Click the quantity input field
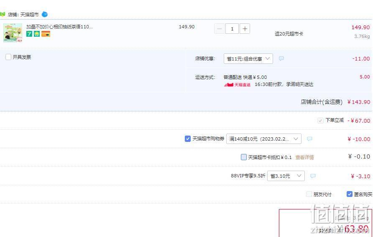Screen dimensions: 373x237 pos(232,29)
